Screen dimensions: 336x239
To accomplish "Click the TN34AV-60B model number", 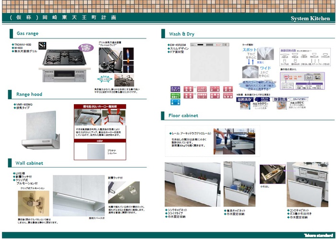I will 23,45.
